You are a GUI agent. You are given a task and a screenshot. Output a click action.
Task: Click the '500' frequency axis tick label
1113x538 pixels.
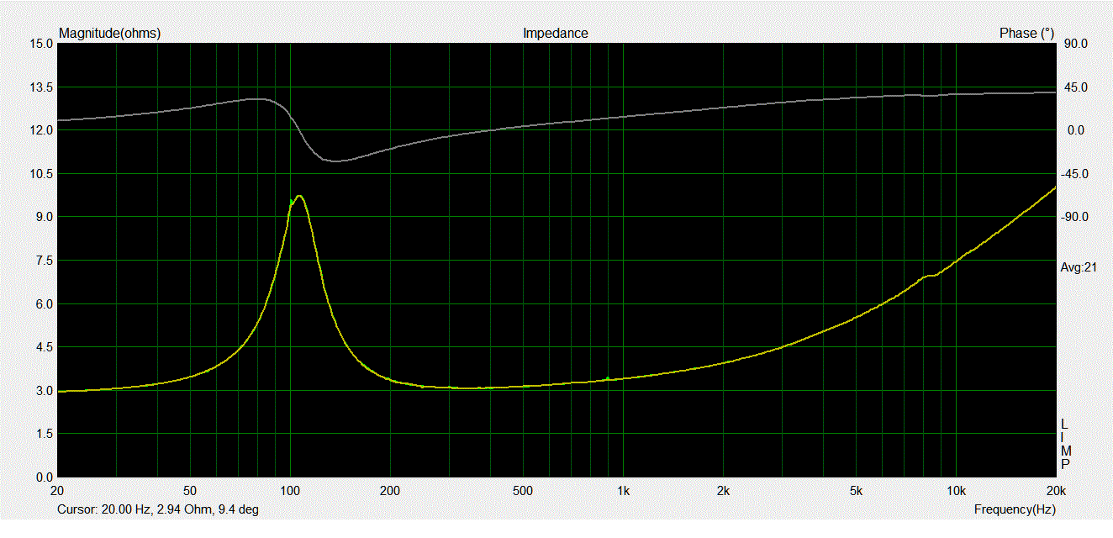[523, 491]
